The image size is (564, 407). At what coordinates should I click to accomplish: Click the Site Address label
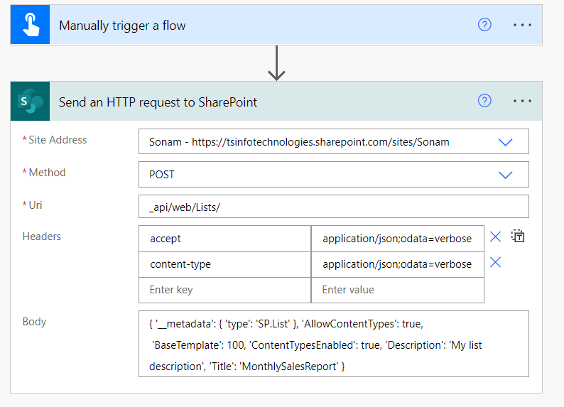coord(58,140)
